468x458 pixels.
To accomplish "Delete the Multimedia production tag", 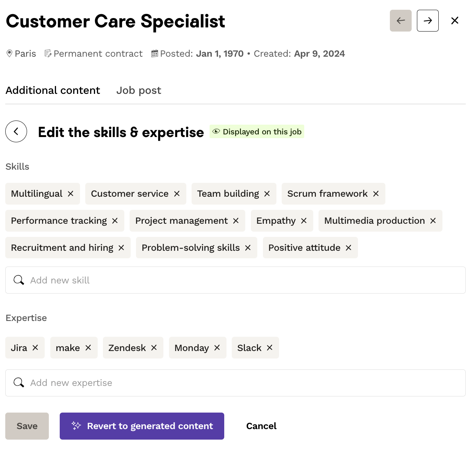I will 433,221.
